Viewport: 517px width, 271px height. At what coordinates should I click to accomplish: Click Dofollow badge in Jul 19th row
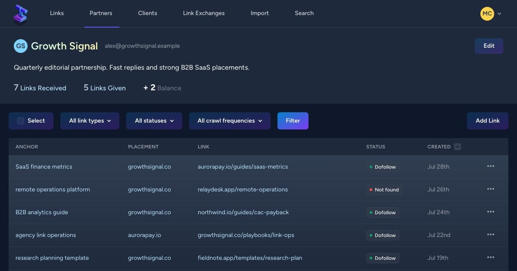pos(383,258)
